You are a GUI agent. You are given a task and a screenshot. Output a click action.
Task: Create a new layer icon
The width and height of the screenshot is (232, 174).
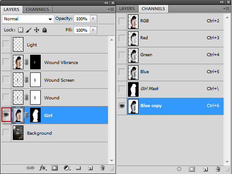click(x=90, y=168)
